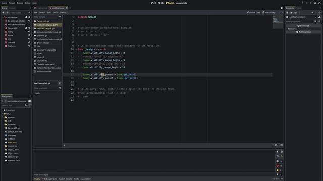Open the Editor menu
The height and width of the screenshot is (181, 323).
(x=28, y=3)
